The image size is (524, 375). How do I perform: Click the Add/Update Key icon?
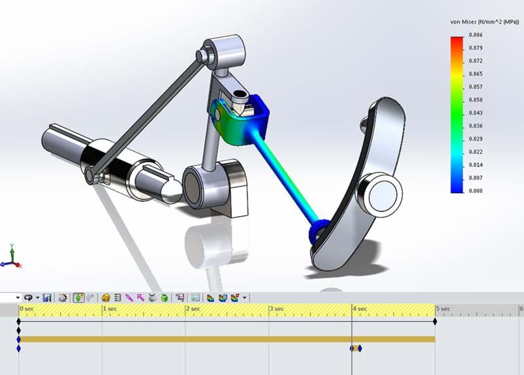[90, 297]
